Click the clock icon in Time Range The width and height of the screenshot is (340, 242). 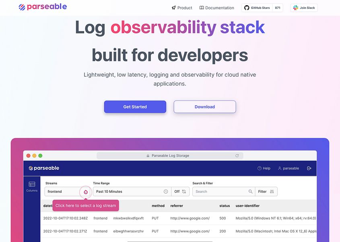click(x=166, y=192)
